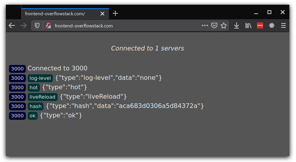Click the liveReload message tag

click(43, 97)
